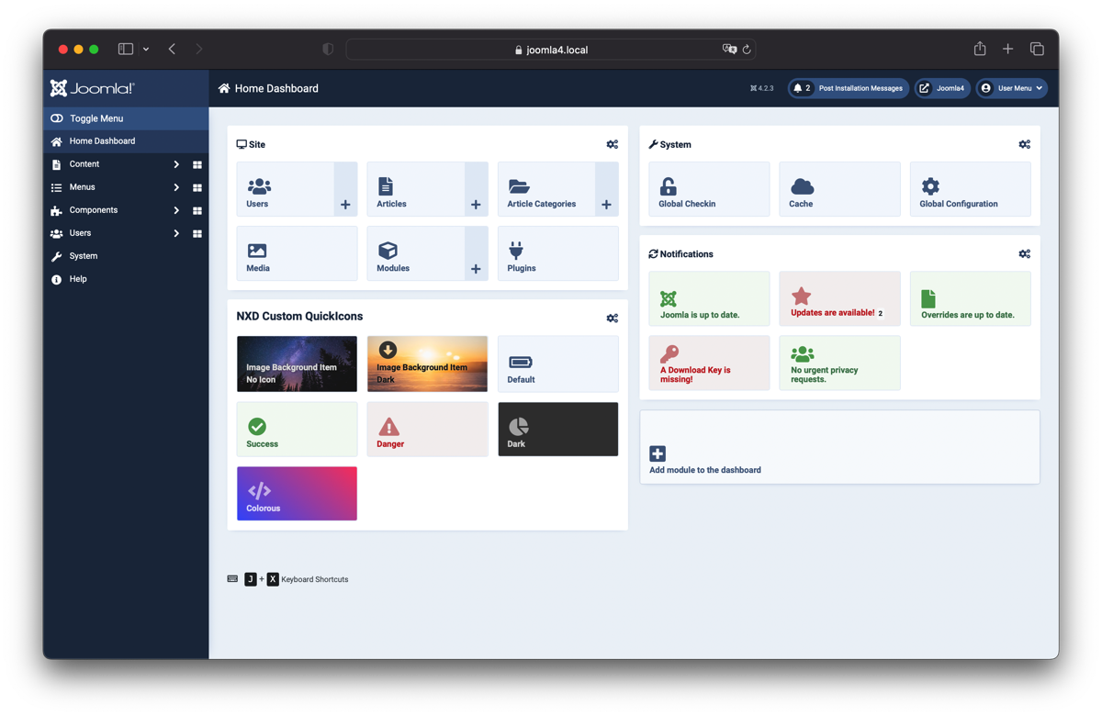Open the Content dashboard grid icon
The width and height of the screenshot is (1102, 716).
[x=197, y=165]
